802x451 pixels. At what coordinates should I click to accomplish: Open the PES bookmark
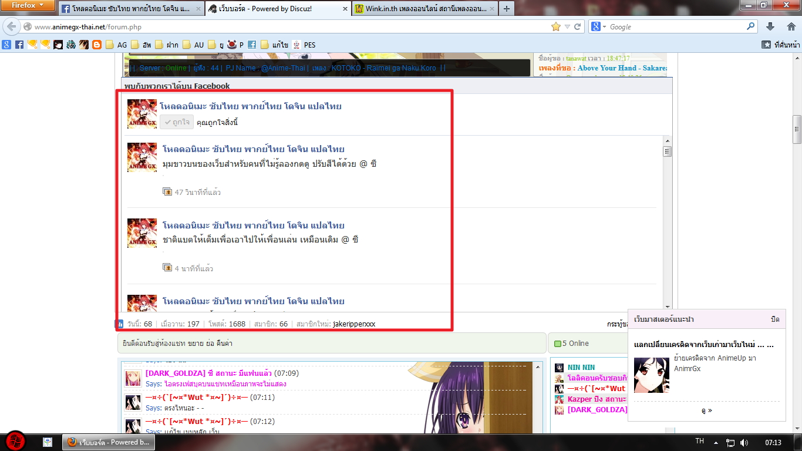[x=304, y=45]
